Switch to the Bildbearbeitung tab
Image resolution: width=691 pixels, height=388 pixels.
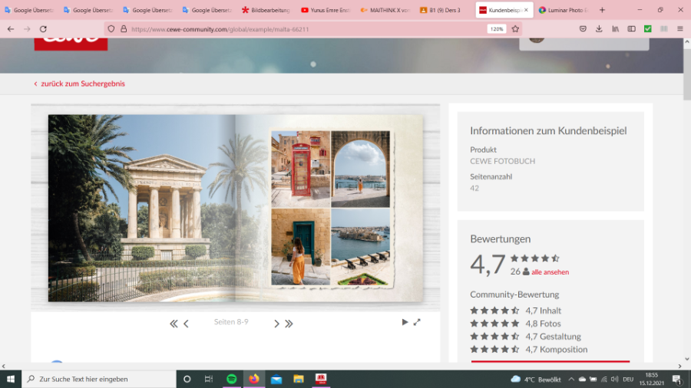(266, 10)
